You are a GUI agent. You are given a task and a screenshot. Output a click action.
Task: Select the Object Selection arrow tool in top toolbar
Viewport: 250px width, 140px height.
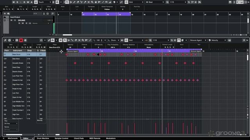67,2
